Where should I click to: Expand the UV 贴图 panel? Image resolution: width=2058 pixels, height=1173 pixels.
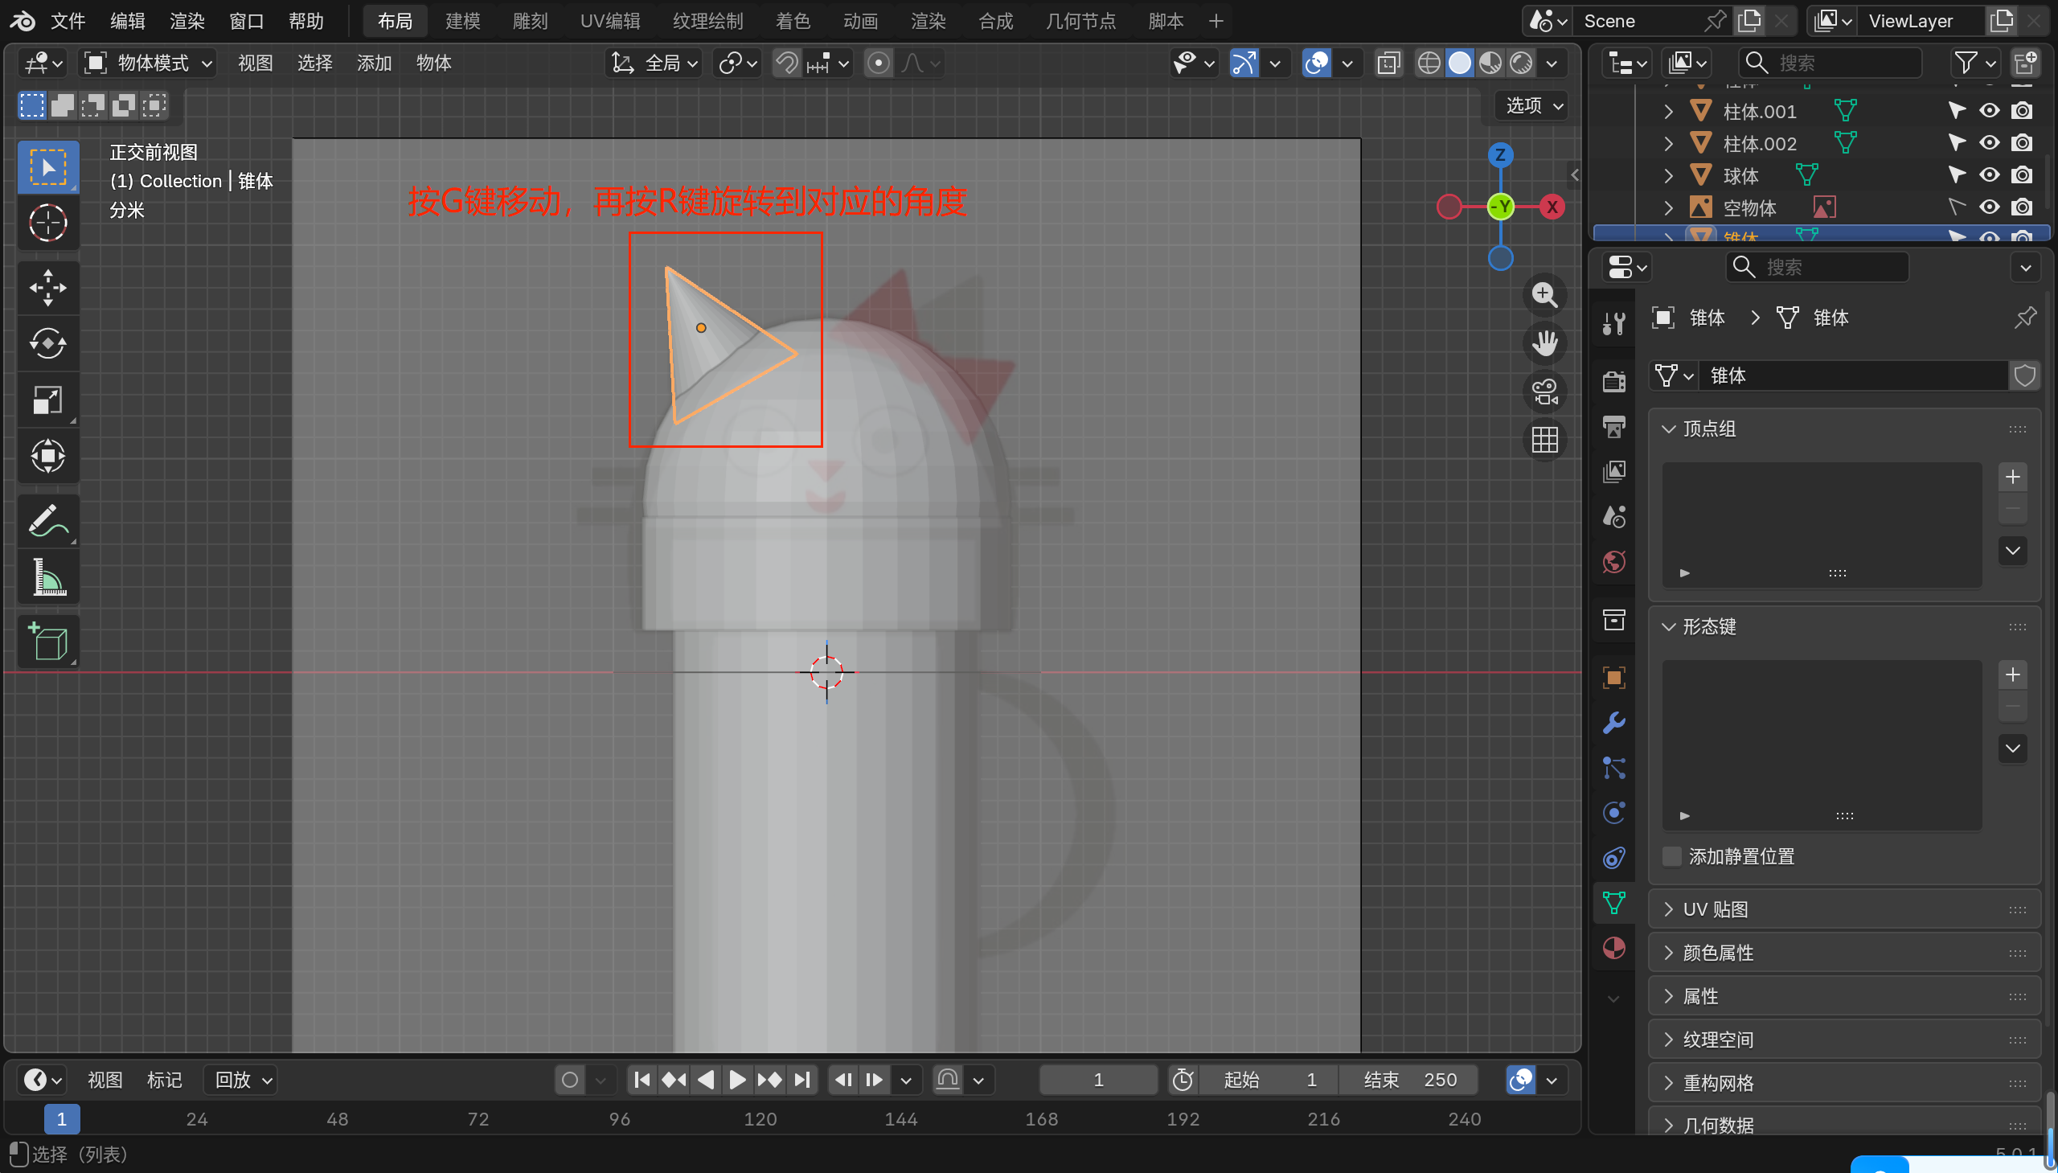1716,909
